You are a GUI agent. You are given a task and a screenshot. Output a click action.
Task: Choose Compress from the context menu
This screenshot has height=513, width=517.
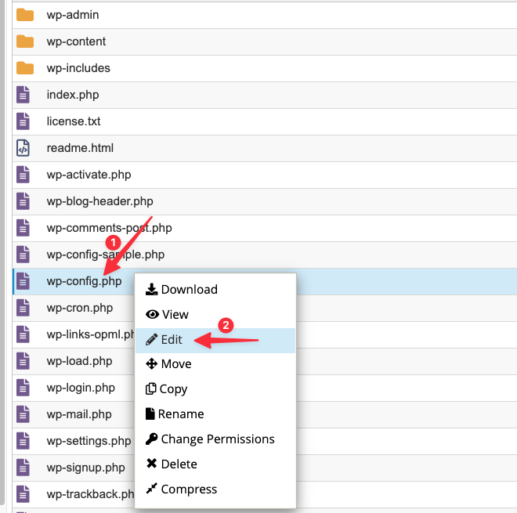tap(215, 490)
